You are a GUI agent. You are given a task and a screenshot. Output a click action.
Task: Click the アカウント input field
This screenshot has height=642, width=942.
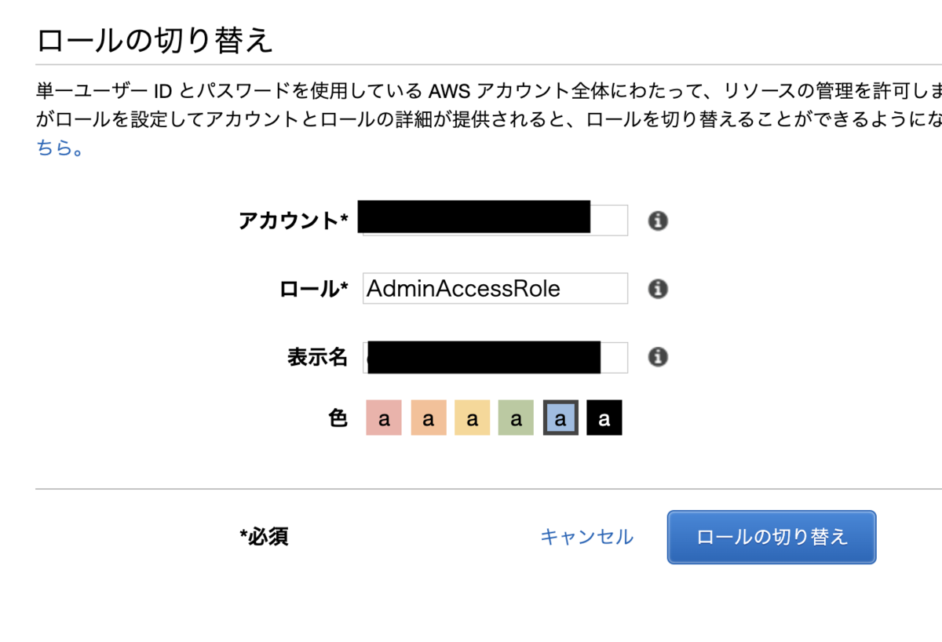coord(495,220)
